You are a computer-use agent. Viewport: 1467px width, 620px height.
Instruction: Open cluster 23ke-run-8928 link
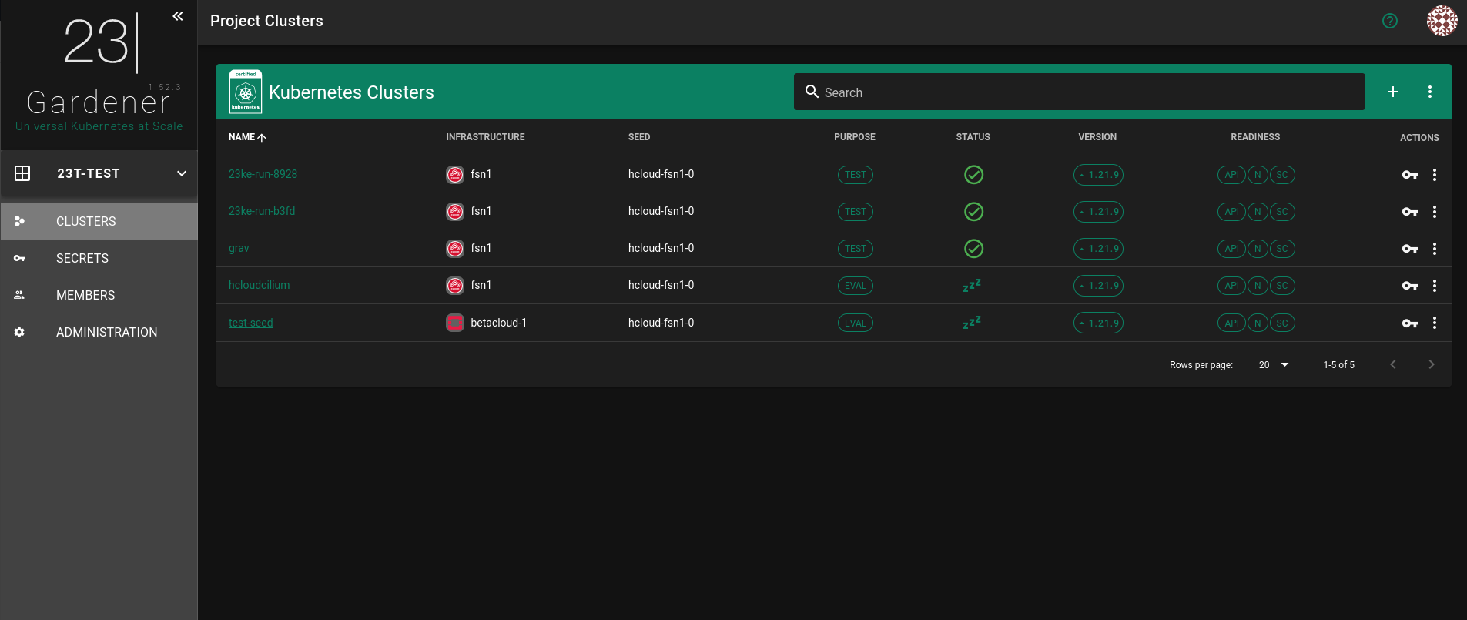[x=263, y=174]
